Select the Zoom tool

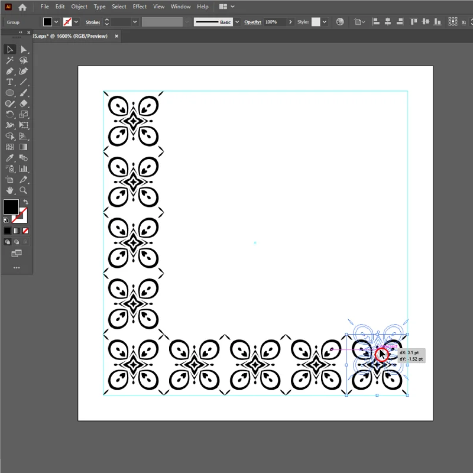(x=24, y=190)
